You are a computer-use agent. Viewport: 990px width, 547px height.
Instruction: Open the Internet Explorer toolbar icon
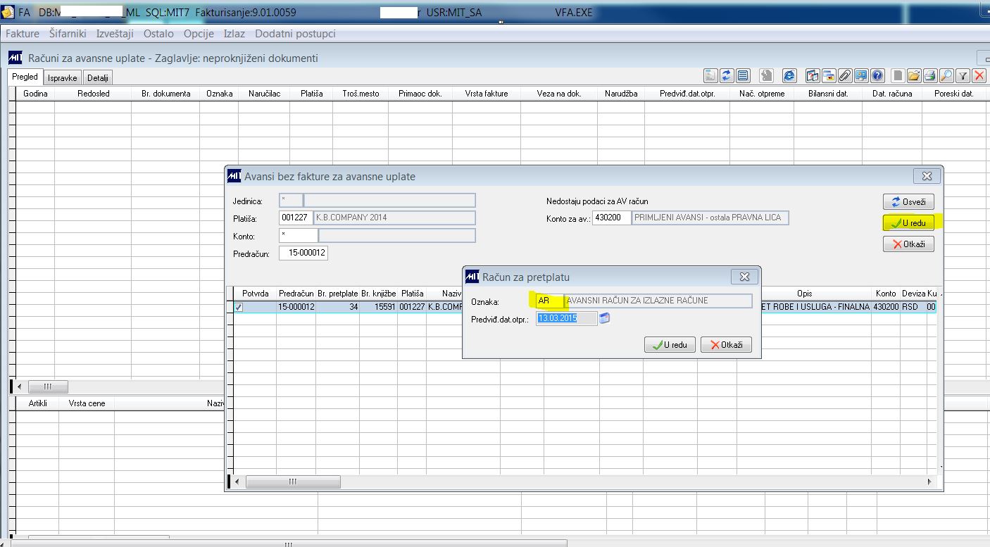click(789, 75)
